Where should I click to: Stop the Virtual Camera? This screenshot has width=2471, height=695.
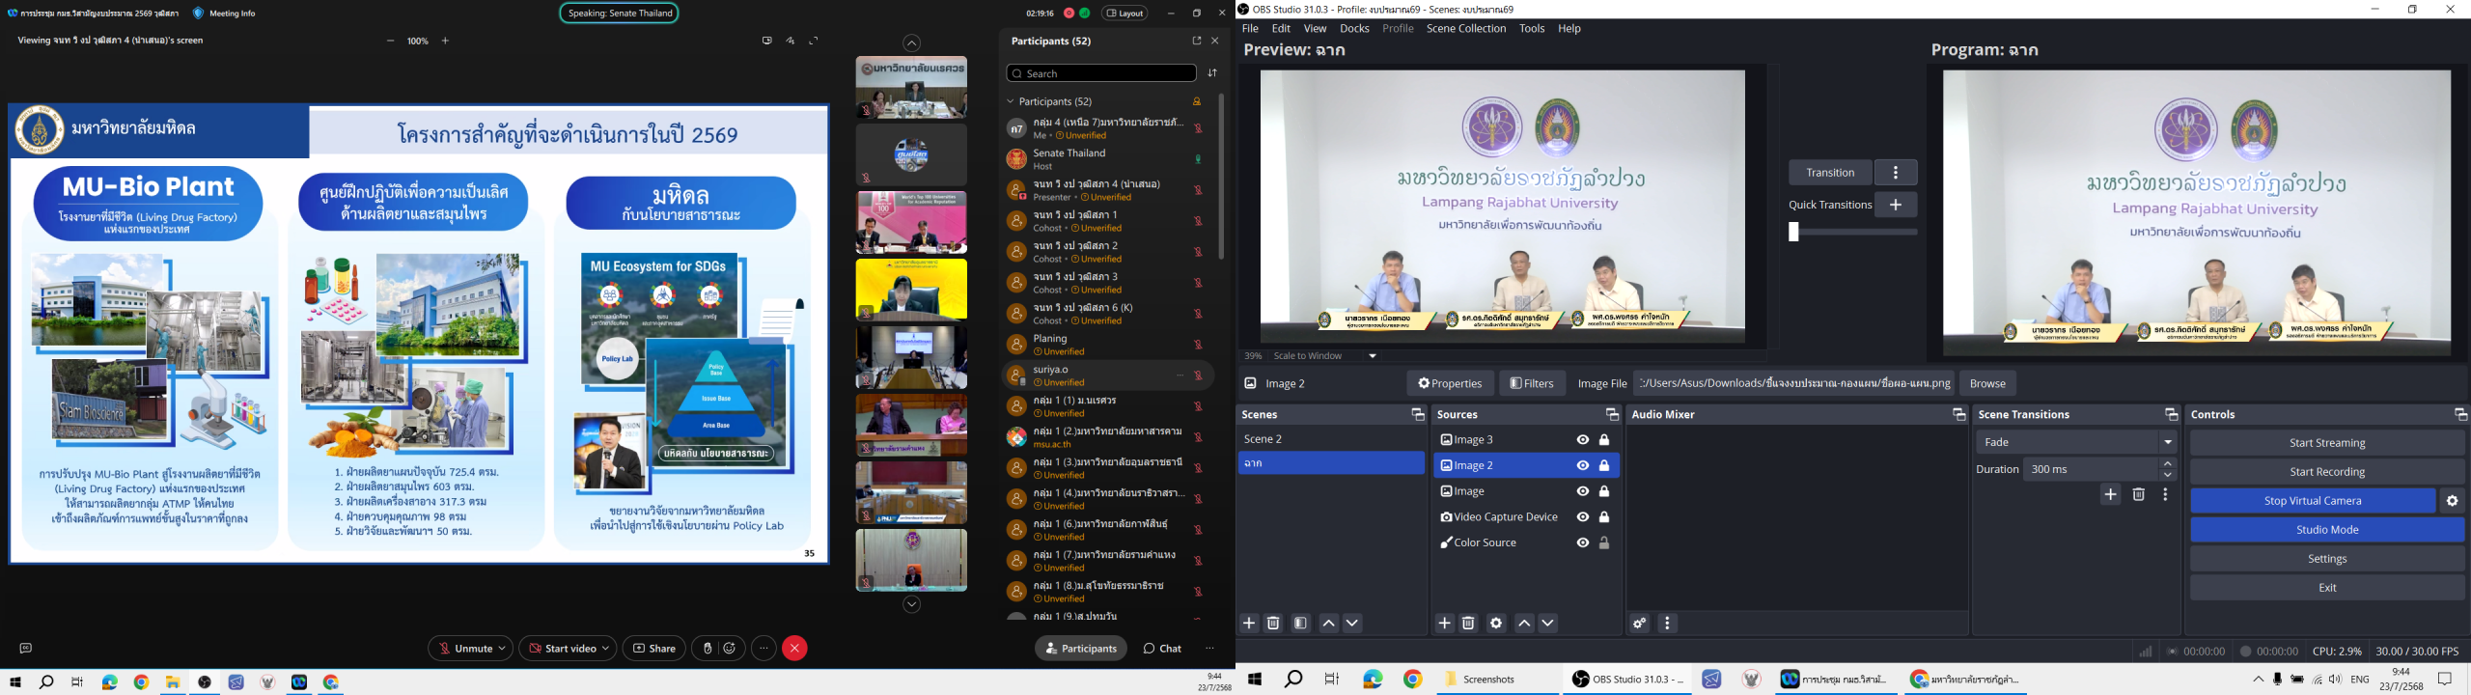coord(2312,501)
